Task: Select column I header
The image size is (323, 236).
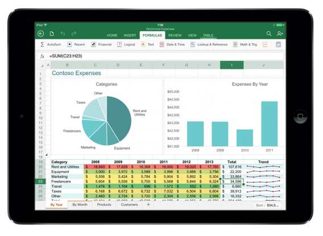Action: pyautogui.click(x=232, y=65)
